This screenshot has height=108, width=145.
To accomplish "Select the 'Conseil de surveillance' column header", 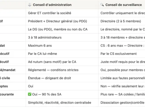I will (122, 5).
